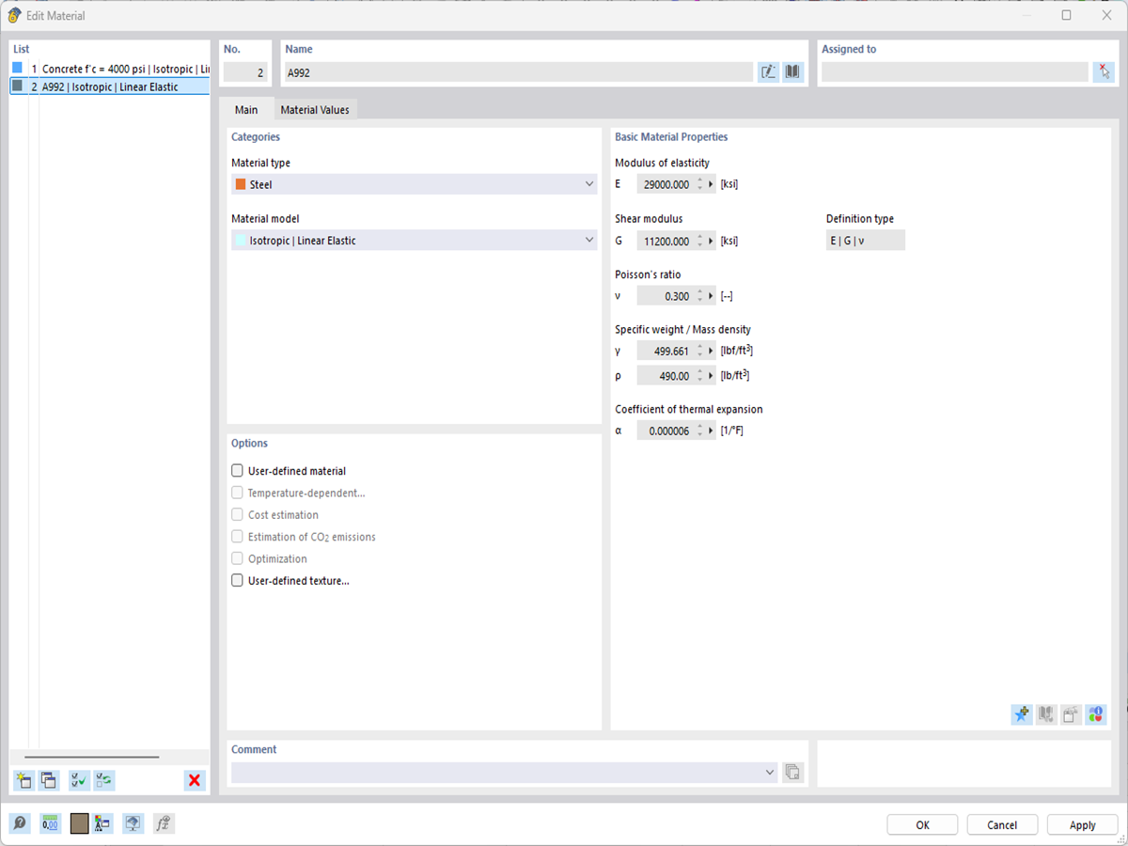Check the User-defined texture option

[x=237, y=580]
